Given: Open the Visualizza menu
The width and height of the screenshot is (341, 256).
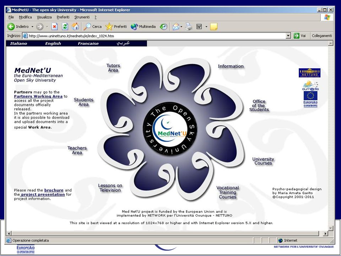Looking at the screenshot, I should click(44, 17).
